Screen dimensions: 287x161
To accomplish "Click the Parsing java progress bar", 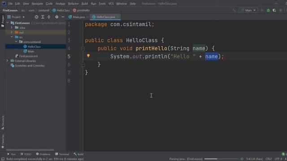I will (222, 159).
